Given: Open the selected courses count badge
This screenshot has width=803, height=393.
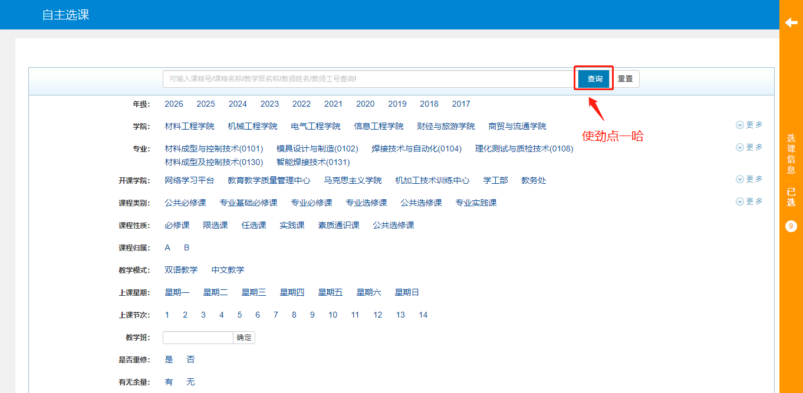Looking at the screenshot, I should (x=791, y=226).
